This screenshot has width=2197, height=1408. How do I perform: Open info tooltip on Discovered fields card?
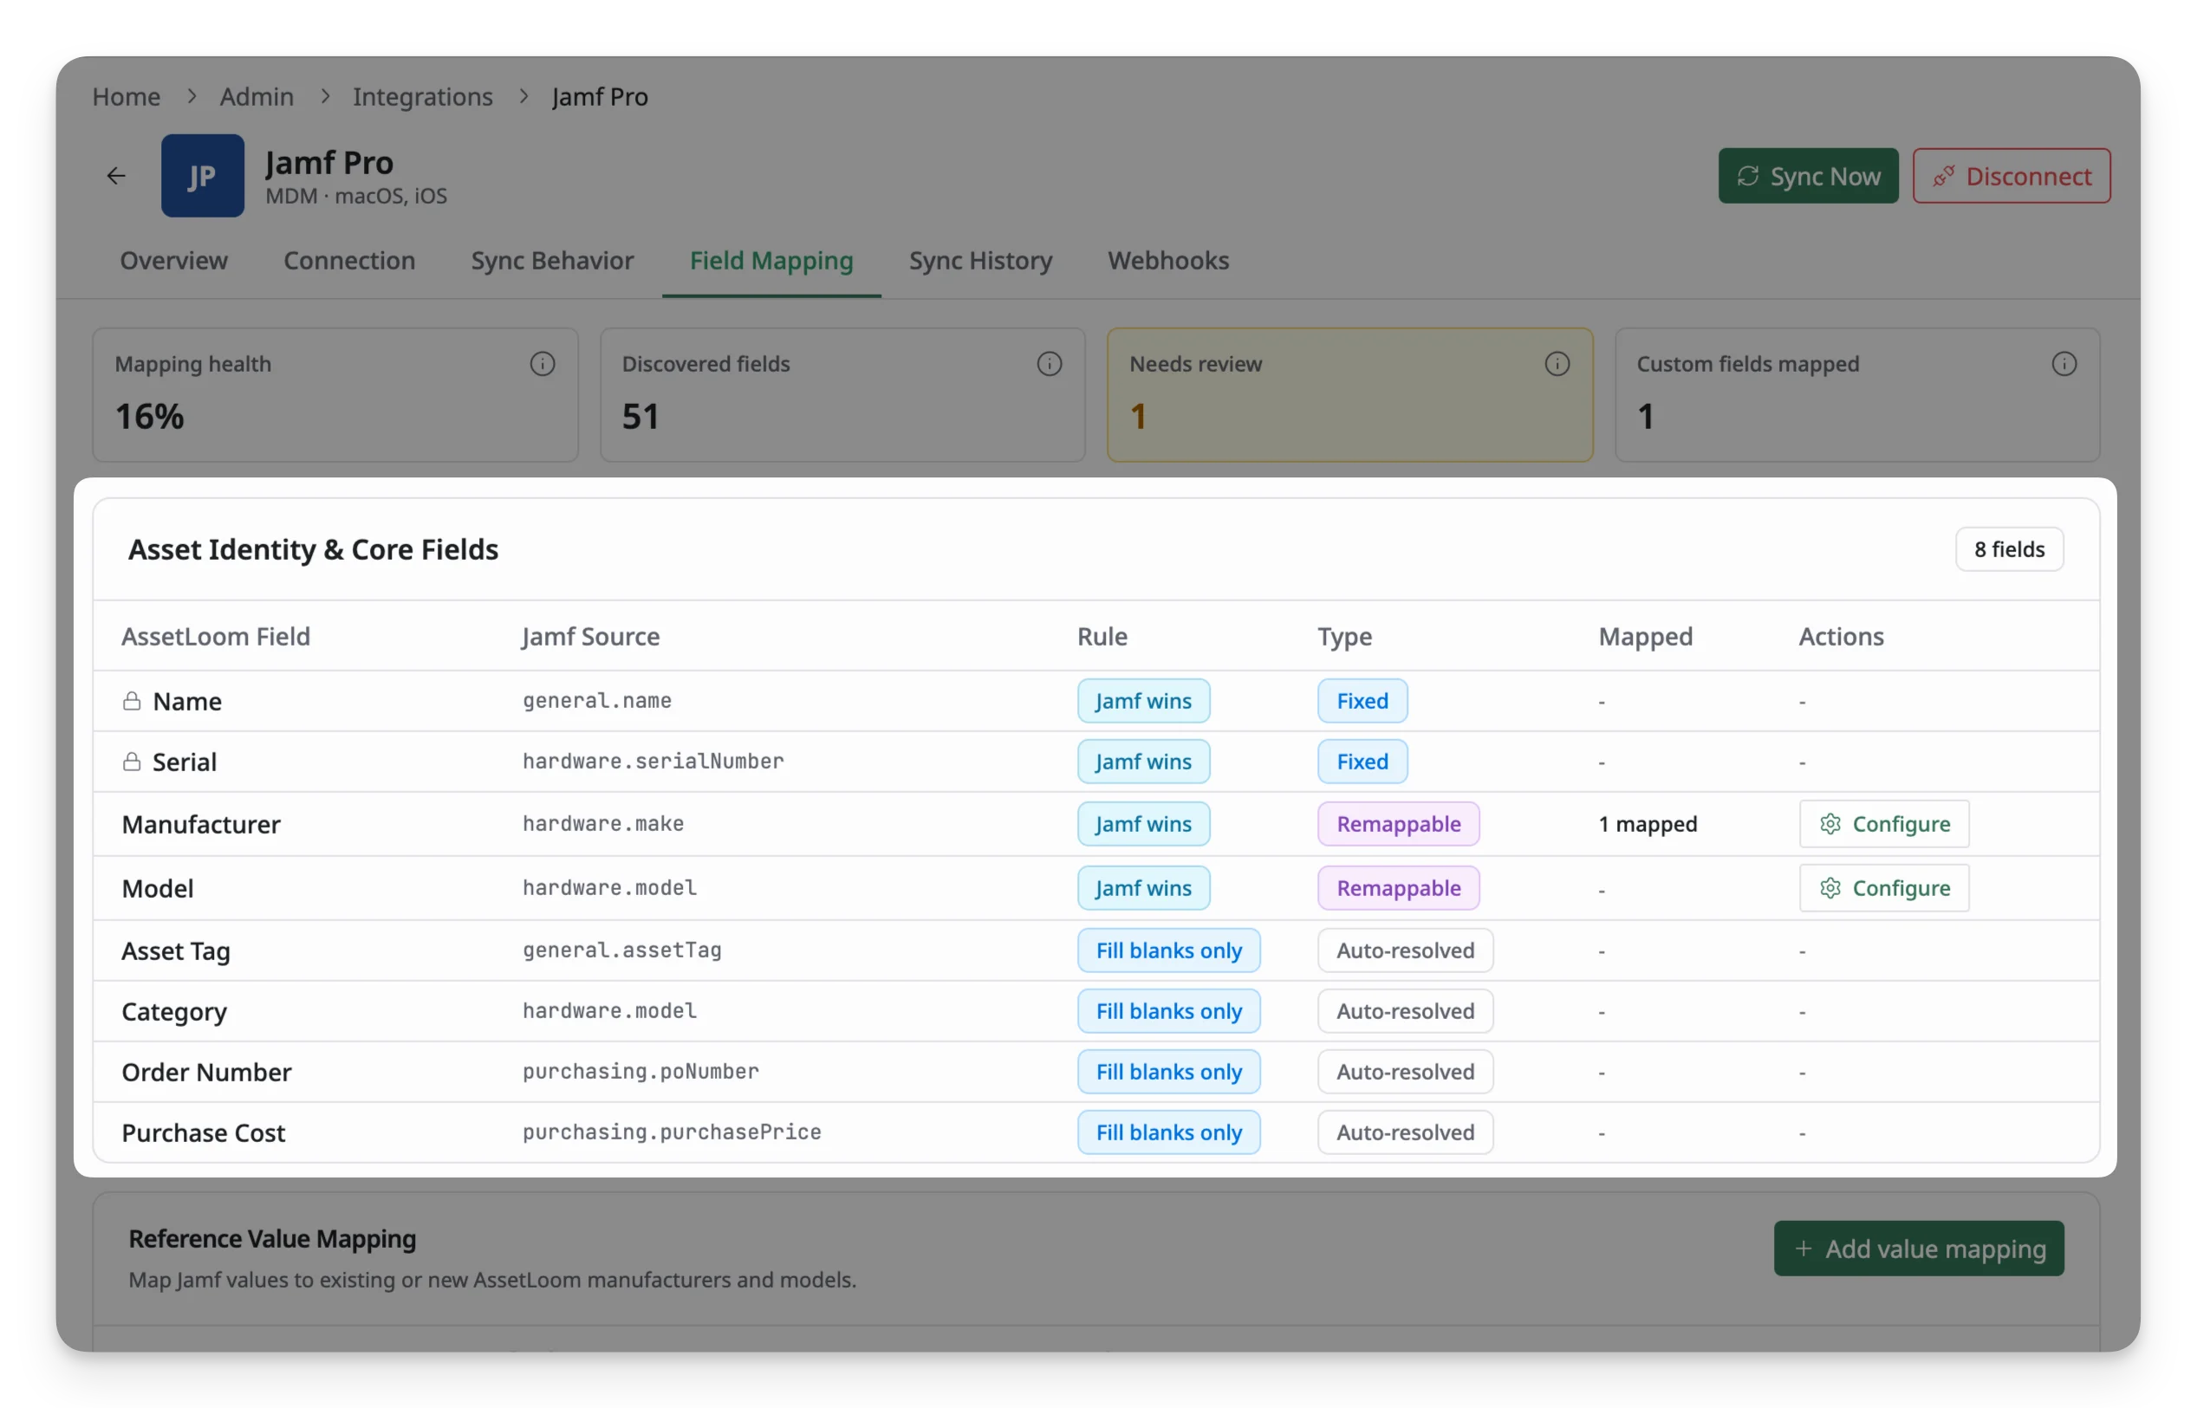point(1049,364)
